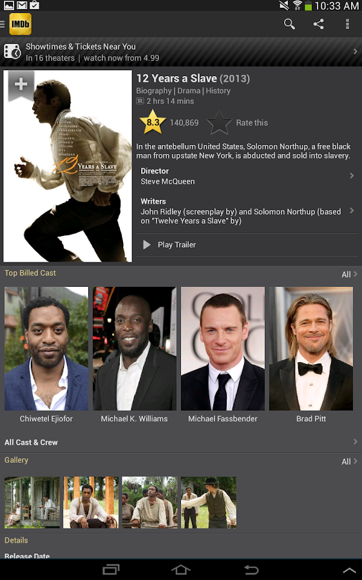Open Showtimes & Tickets Near You banner

point(181,52)
